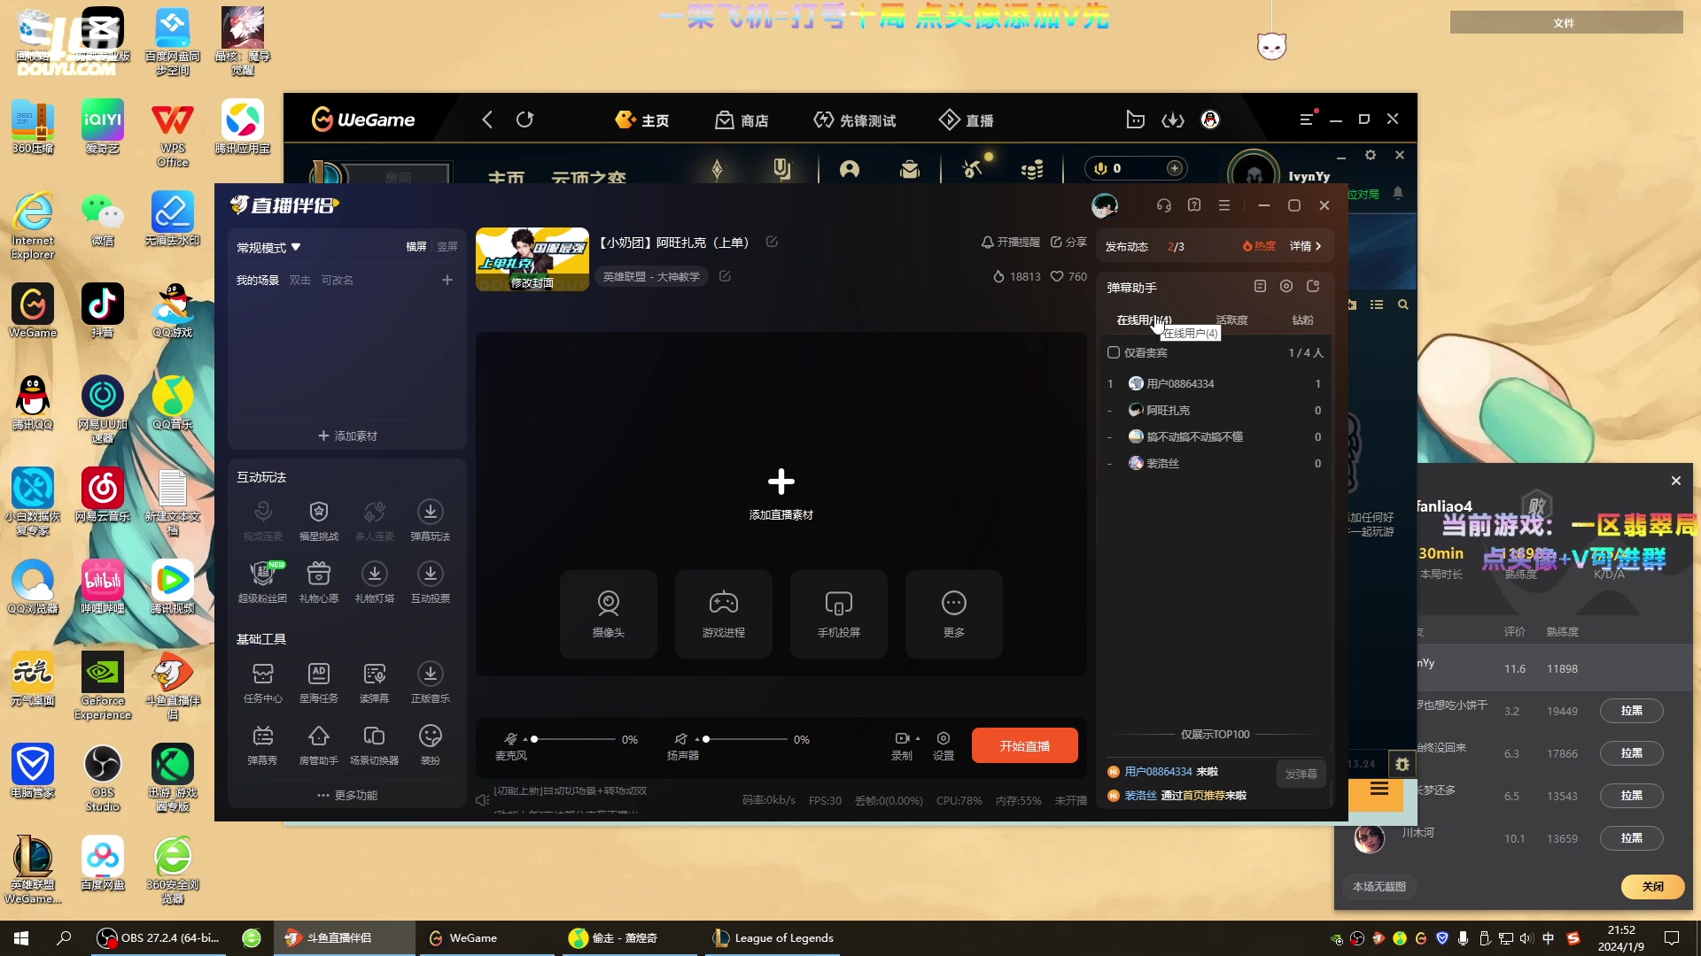Open 礼物心愿 gift wish tool

tap(319, 582)
